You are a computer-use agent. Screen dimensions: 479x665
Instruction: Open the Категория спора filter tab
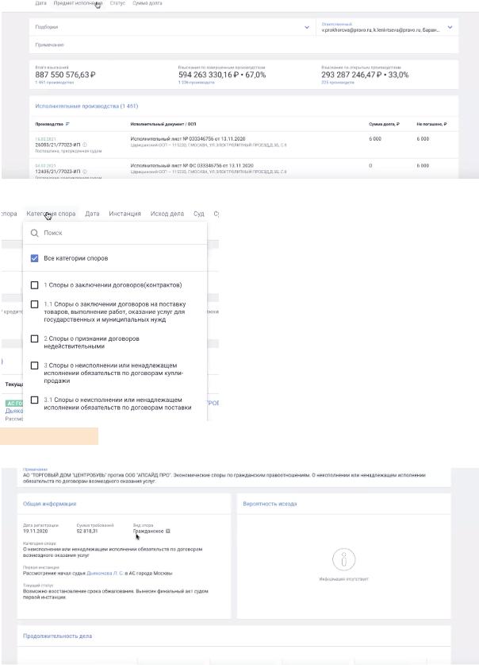pos(51,214)
